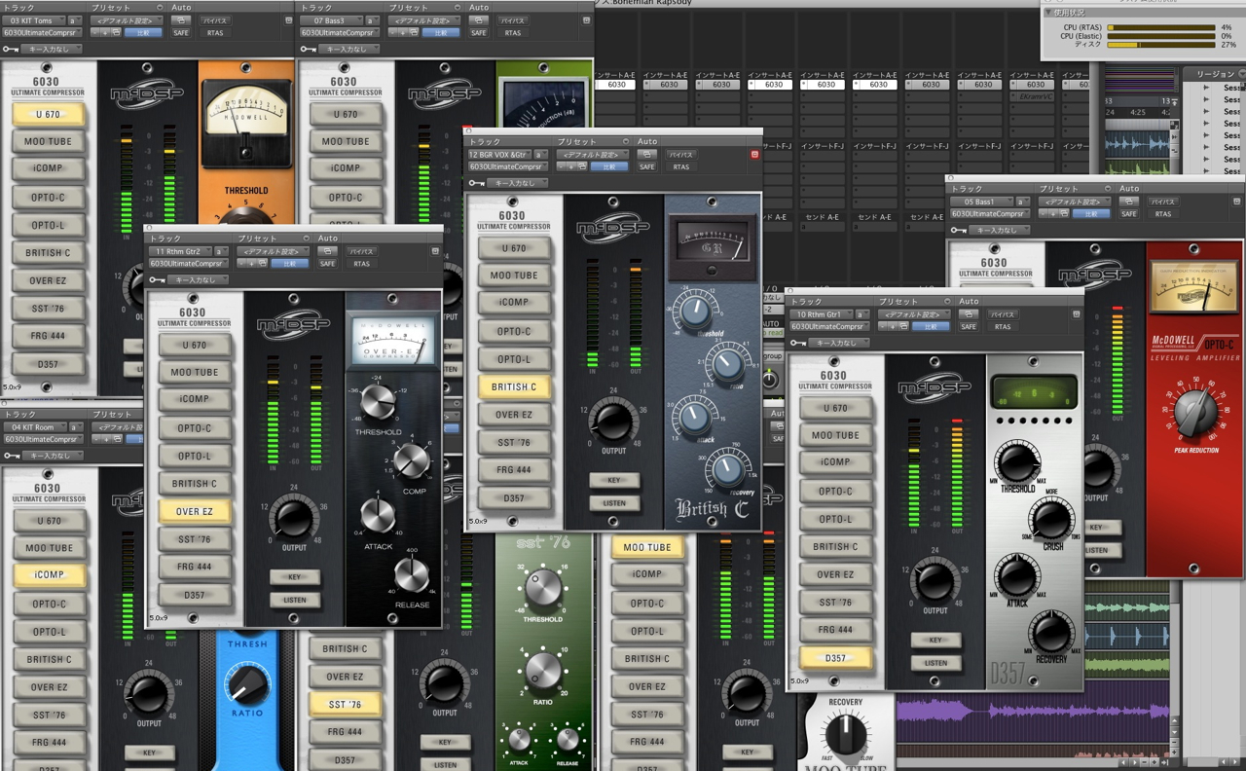1246x771 pixels.
Task: Click OVER EZ RELEASE knob
Action: 412,576
